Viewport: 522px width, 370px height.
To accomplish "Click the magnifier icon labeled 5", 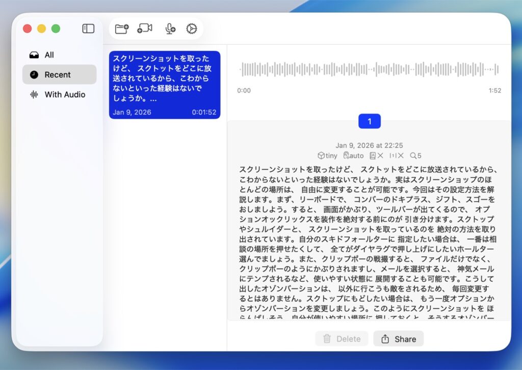I will [415, 156].
